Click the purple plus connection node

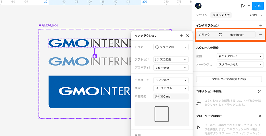pyautogui.click(x=95, y=56)
